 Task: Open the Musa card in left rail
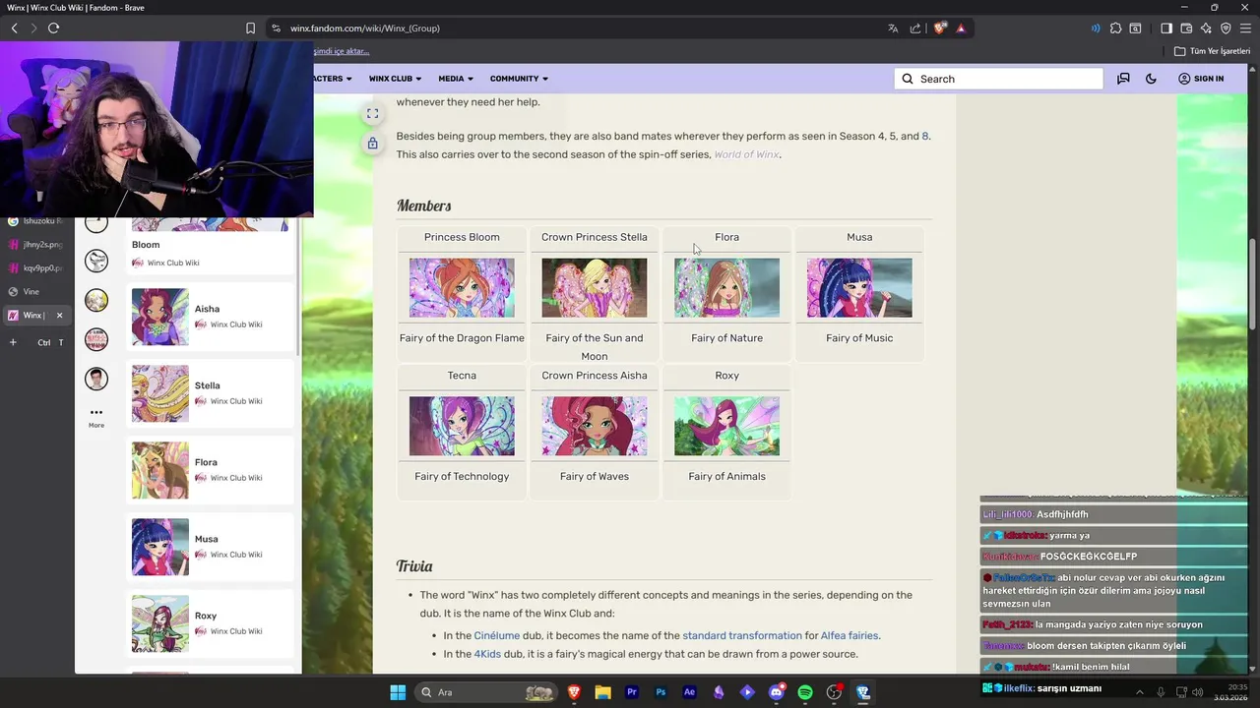(x=211, y=547)
